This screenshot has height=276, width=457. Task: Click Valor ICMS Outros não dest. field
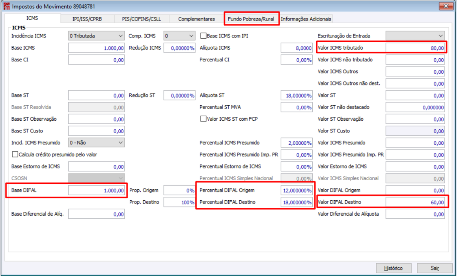tap(415, 84)
